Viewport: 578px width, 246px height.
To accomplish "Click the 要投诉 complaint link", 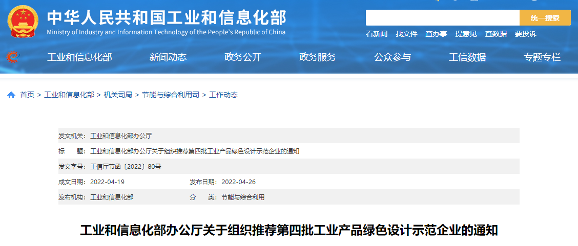I will click(525, 34).
